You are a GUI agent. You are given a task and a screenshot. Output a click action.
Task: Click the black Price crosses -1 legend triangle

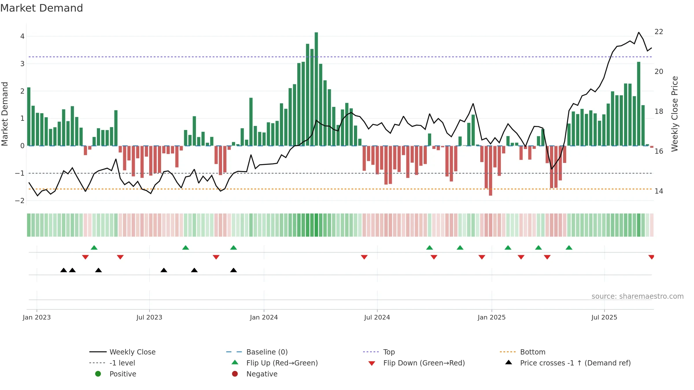pos(509,362)
